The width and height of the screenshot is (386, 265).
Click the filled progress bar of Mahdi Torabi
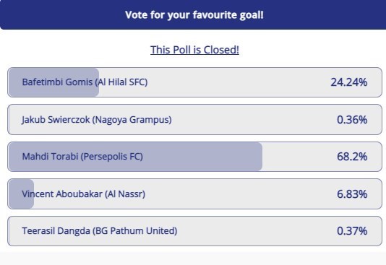tap(135, 157)
